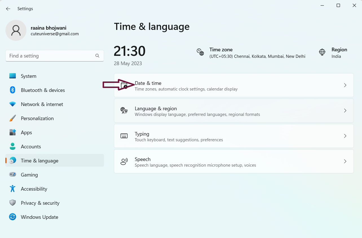
Task: Select Time & language in sidebar
Action: [39, 160]
